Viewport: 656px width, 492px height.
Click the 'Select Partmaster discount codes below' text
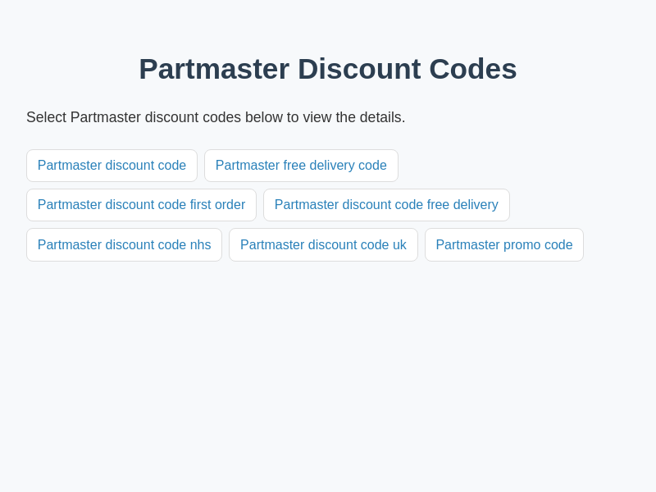(216, 117)
